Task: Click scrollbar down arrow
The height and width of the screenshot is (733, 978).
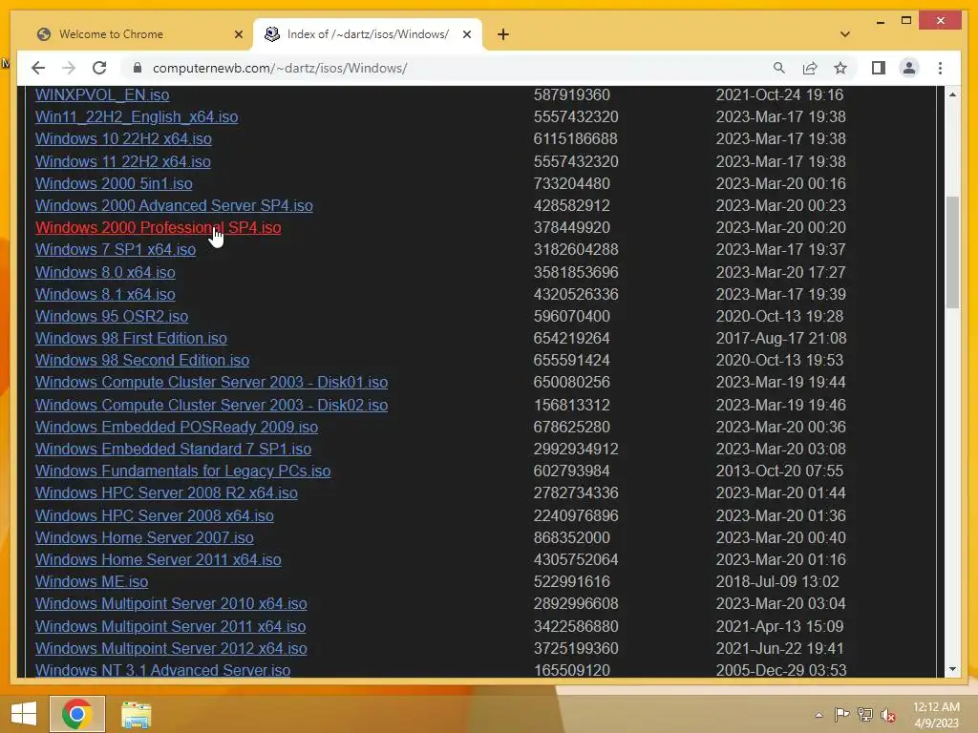Action: (952, 669)
